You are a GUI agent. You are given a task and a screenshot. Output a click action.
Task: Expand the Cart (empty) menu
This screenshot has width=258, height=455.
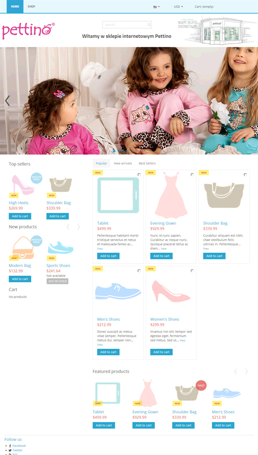(204, 6)
